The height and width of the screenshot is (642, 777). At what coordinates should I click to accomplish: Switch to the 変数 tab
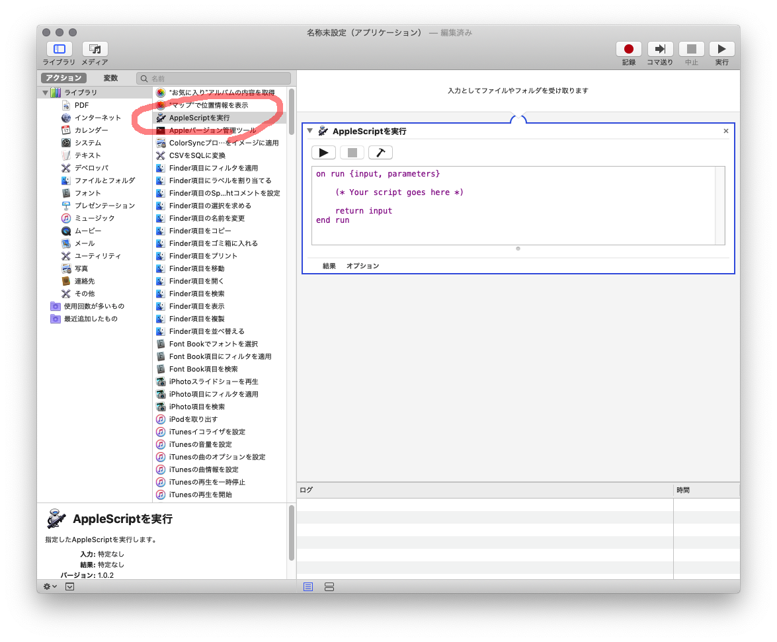(110, 78)
